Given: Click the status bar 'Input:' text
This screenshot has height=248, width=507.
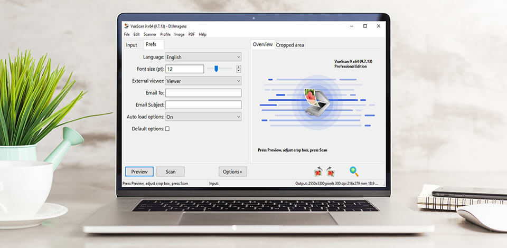Looking at the screenshot, I should click(x=214, y=184).
